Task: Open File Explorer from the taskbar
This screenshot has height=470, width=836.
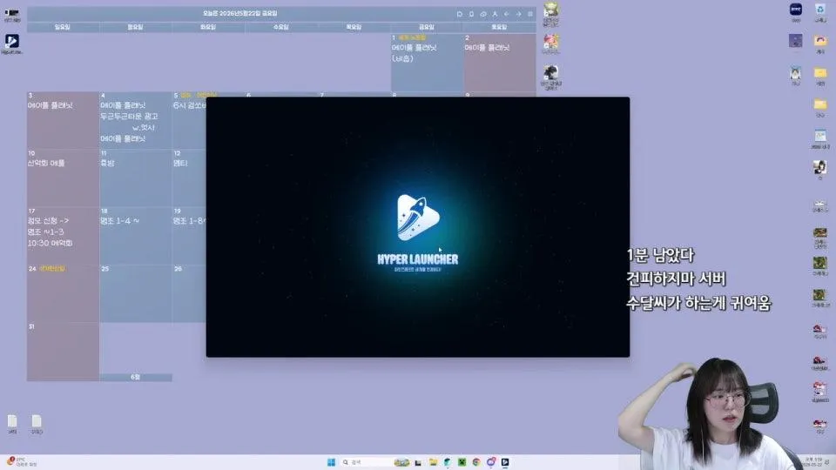Action: click(433, 462)
